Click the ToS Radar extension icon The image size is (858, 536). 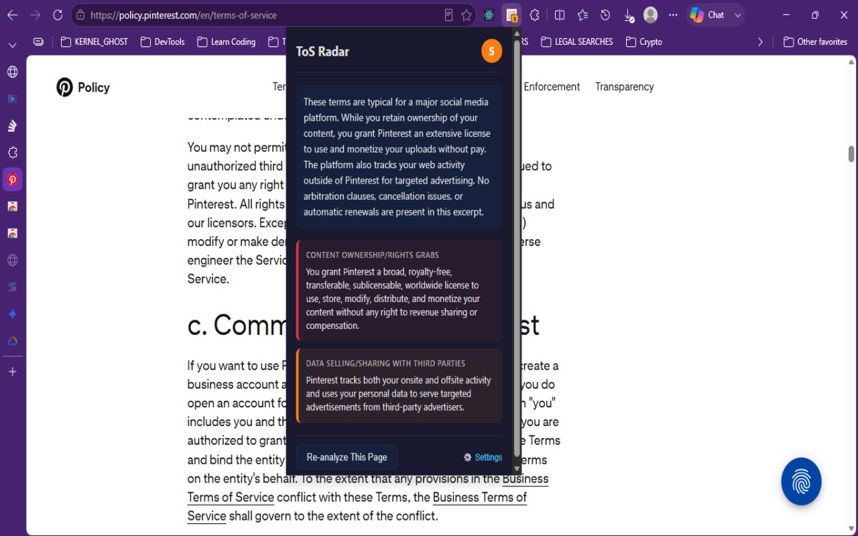coord(512,15)
